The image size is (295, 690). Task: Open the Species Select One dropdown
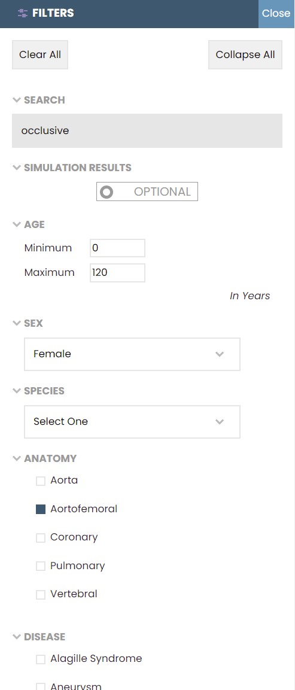(x=132, y=422)
